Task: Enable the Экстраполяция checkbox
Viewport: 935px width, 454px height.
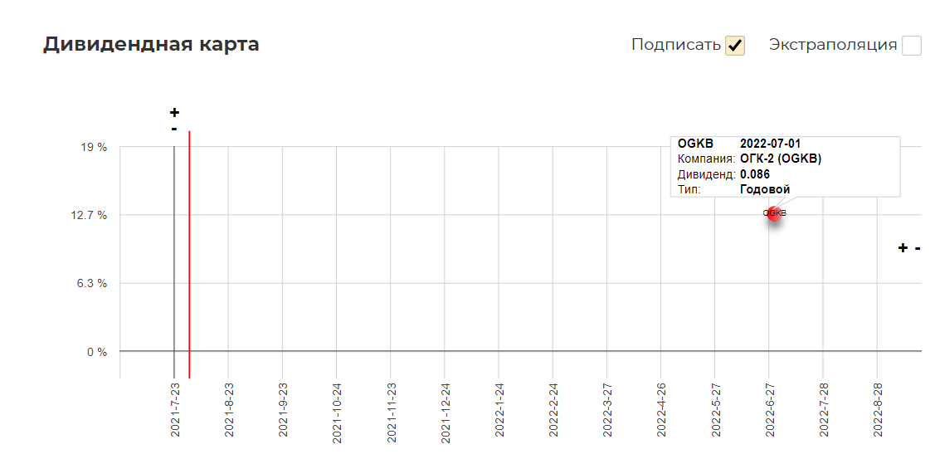Action: tap(912, 46)
